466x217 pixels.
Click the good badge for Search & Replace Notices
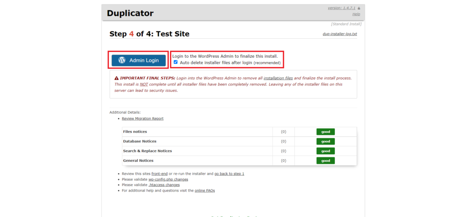pyautogui.click(x=326, y=151)
